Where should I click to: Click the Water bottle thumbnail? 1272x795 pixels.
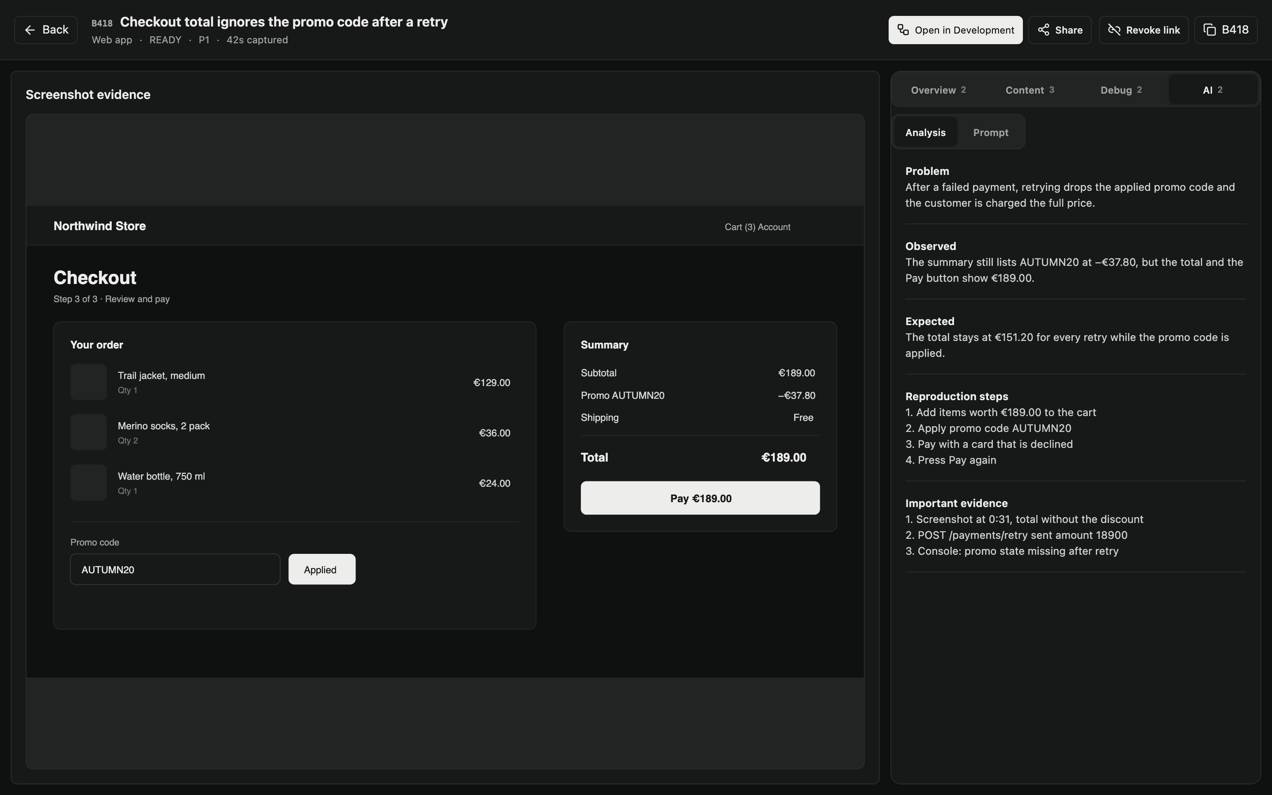point(88,483)
